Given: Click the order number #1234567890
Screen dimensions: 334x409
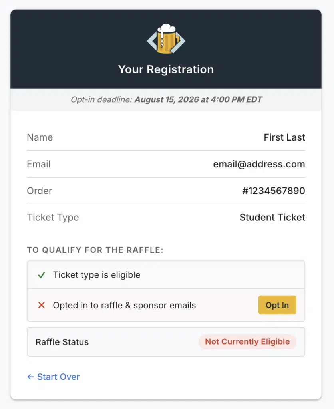Looking at the screenshot, I should pos(273,191).
